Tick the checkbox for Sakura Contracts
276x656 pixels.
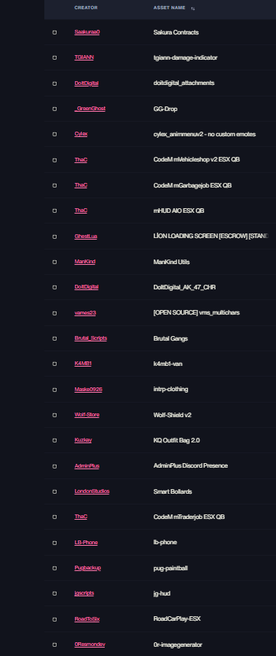[x=54, y=32]
